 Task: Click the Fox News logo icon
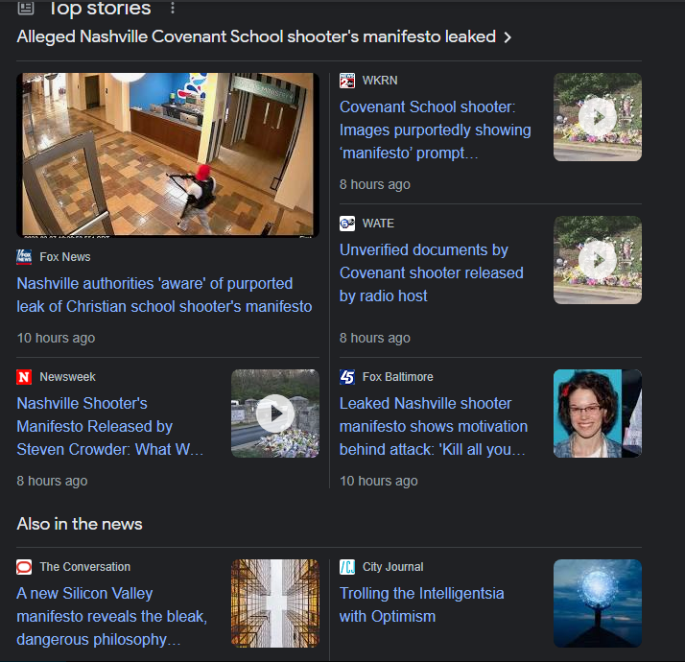pos(24,257)
